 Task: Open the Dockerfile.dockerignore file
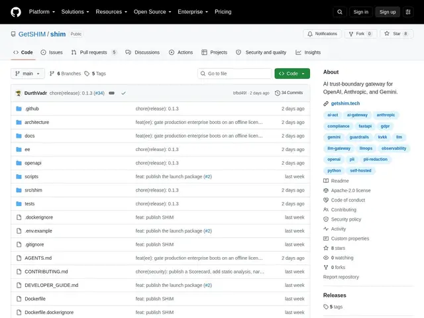click(49, 312)
